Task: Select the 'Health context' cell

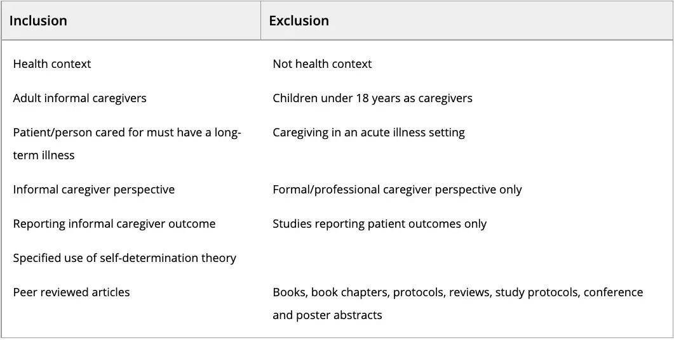Action: [52, 64]
